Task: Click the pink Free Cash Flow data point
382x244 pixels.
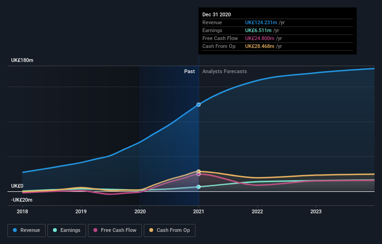Action: coord(199,174)
